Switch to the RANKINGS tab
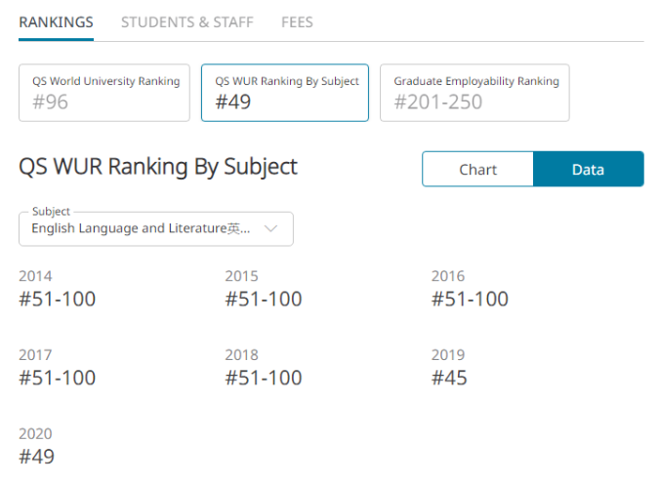Image resolution: width=660 pixels, height=483 pixels. 56,21
